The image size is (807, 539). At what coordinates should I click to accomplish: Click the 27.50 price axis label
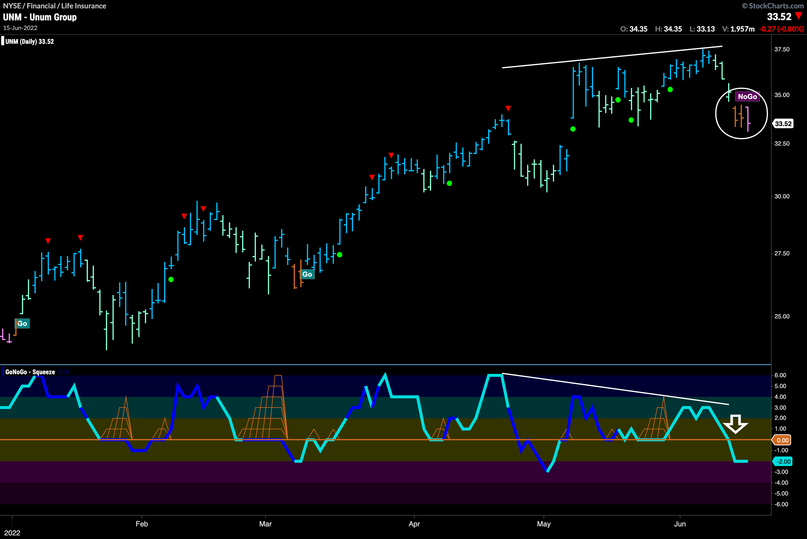[x=782, y=253]
